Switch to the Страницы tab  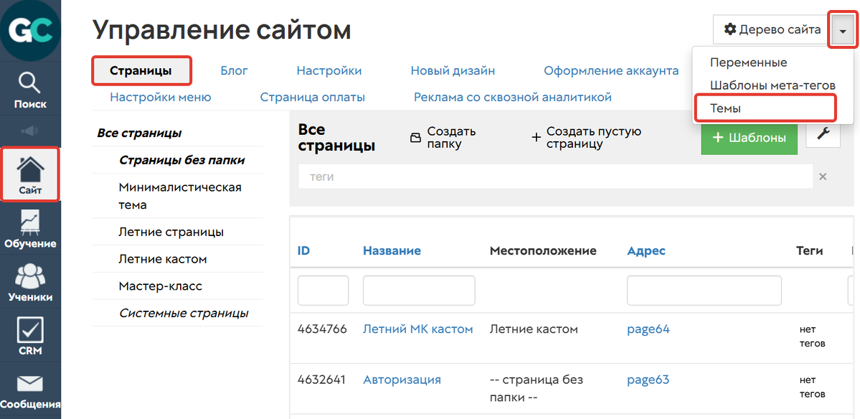(x=141, y=71)
